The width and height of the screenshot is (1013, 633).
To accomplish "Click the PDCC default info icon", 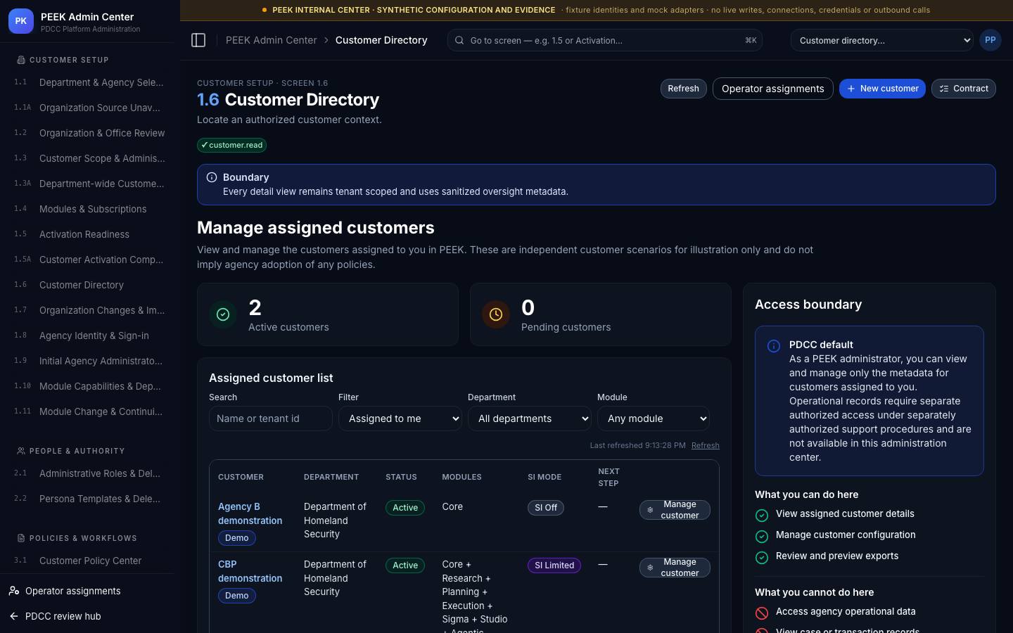I will [774, 346].
